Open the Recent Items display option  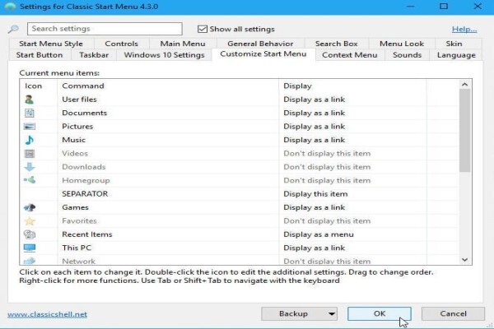[319, 234]
